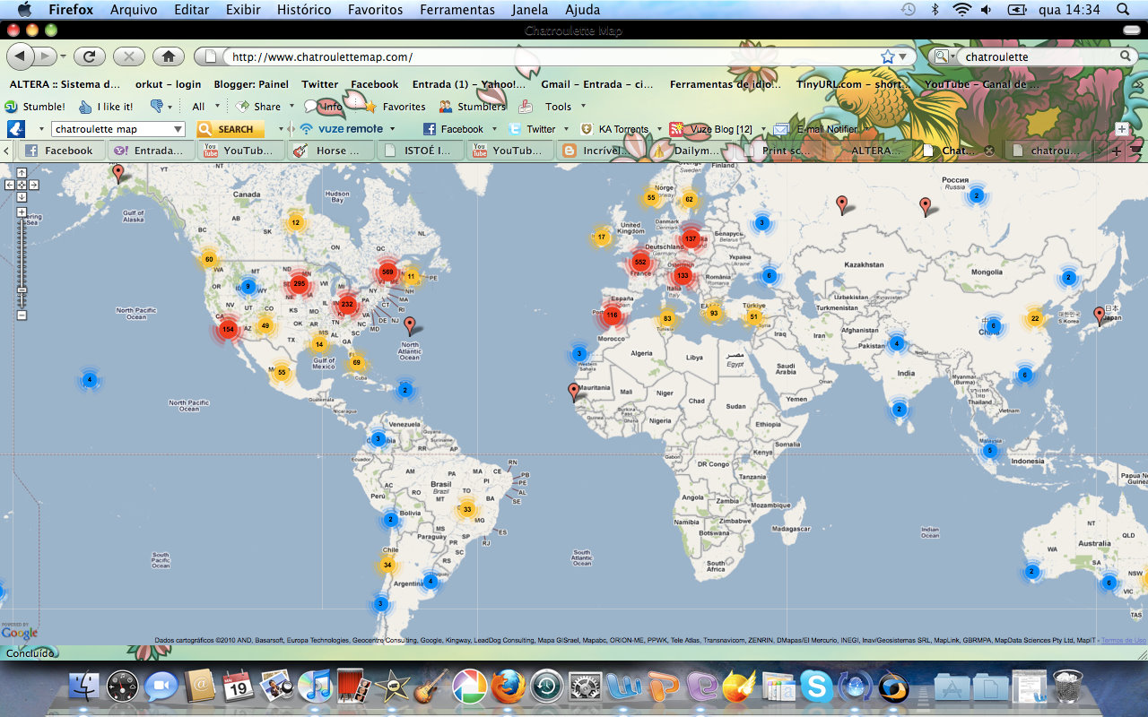
Task: Open Finder from the Dock
Action: [x=84, y=687]
